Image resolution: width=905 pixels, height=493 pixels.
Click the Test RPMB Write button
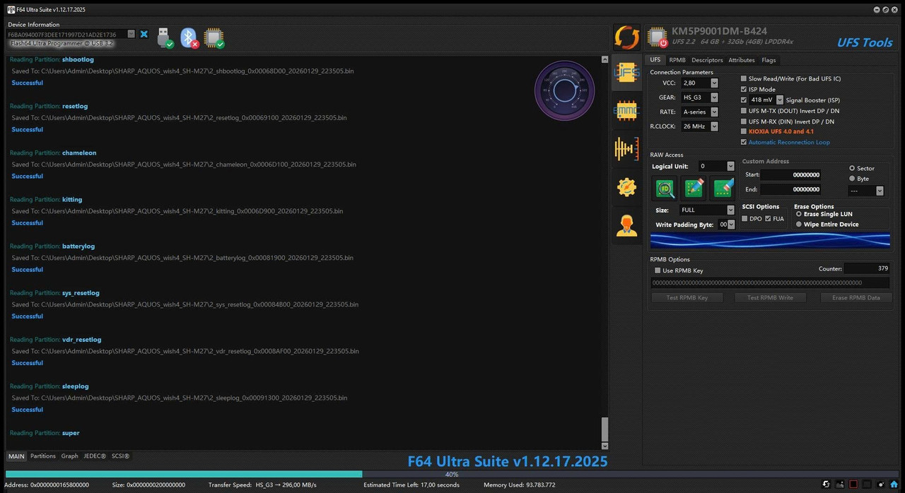[x=770, y=297]
